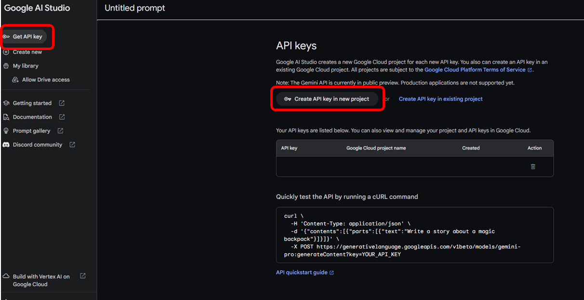The height and width of the screenshot is (300, 584).
Task: Click the Created column header
Action: 471,148
